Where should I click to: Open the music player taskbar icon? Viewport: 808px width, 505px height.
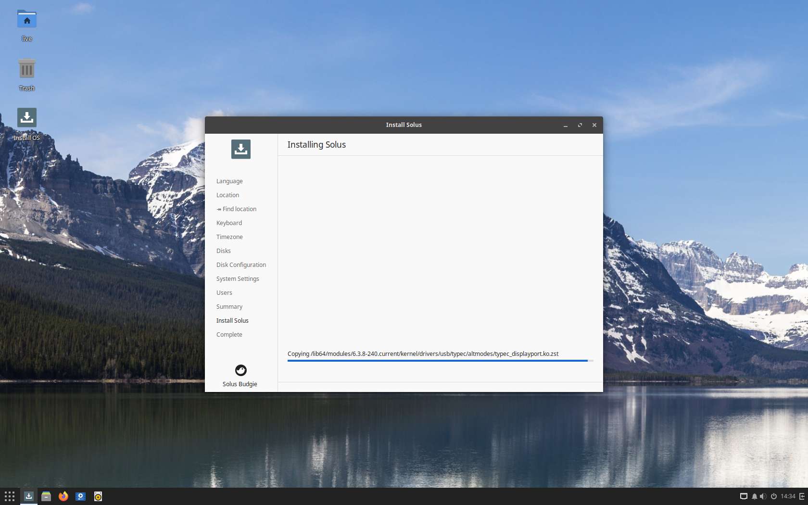pos(98,496)
